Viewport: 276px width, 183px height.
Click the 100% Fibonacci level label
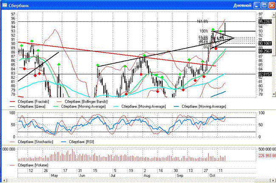(204, 31)
